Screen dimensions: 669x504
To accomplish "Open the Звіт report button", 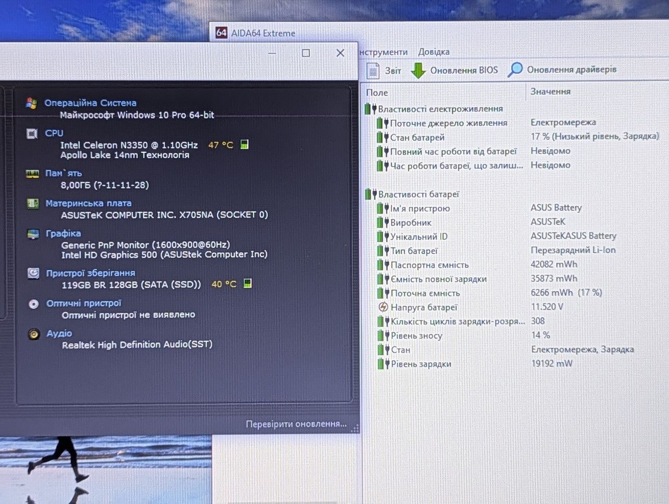I will [385, 71].
